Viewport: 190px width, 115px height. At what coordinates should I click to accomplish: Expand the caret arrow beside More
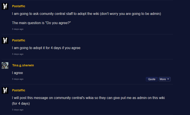pyautogui.click(x=168, y=79)
